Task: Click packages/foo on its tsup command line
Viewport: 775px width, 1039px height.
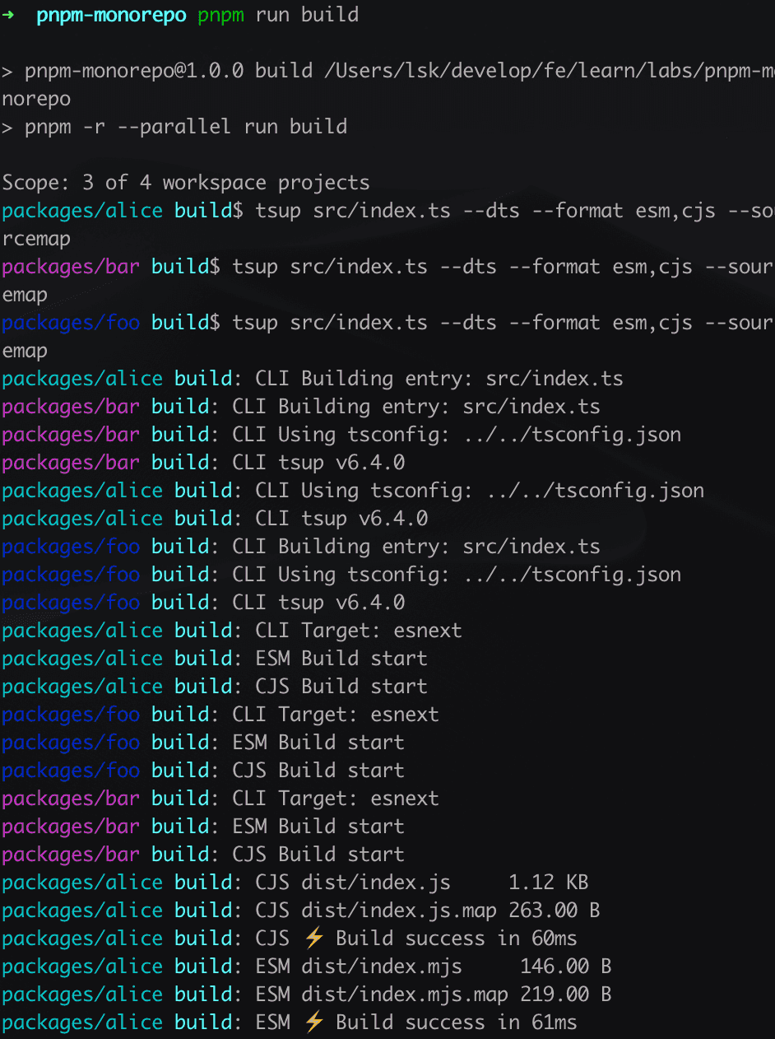Action: [71, 323]
